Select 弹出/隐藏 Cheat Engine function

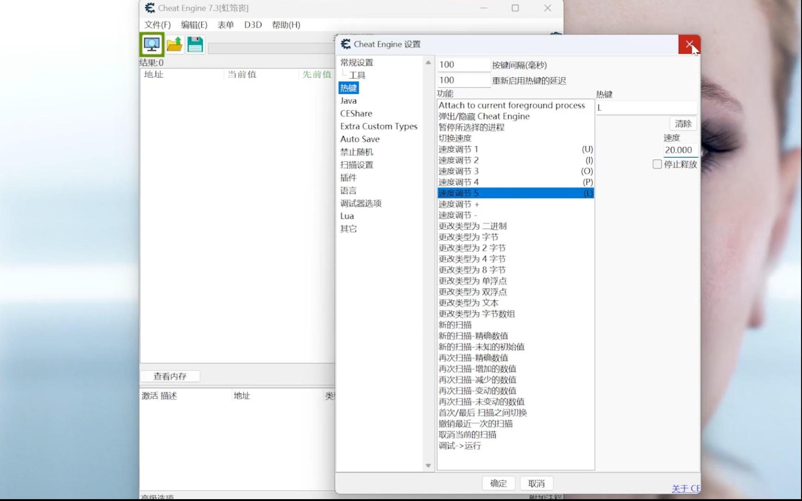coord(516,116)
